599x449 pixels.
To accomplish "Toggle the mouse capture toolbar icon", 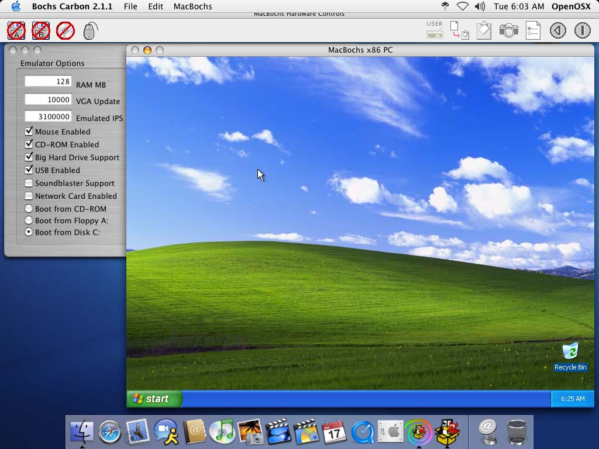I will click(x=90, y=30).
